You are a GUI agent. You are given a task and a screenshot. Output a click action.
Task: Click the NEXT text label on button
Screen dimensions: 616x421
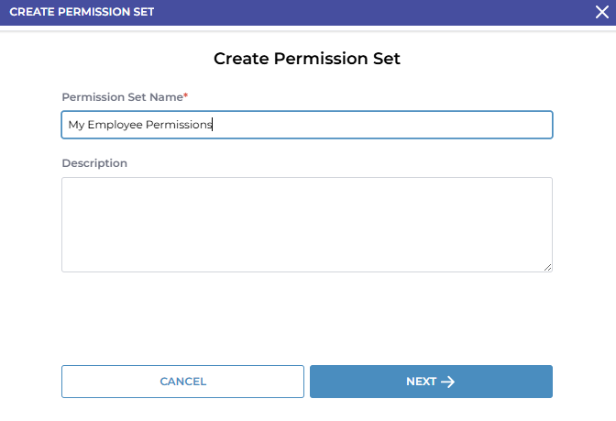coord(421,382)
